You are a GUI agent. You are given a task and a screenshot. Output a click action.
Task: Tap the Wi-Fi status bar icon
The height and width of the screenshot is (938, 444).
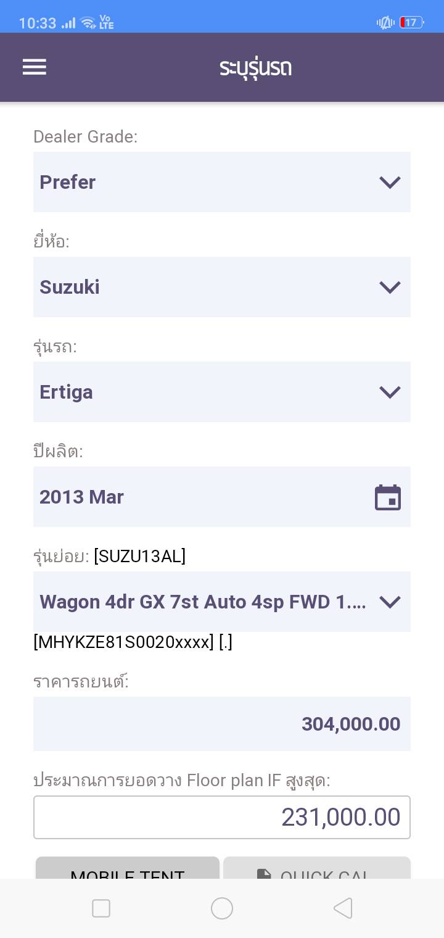tap(88, 23)
